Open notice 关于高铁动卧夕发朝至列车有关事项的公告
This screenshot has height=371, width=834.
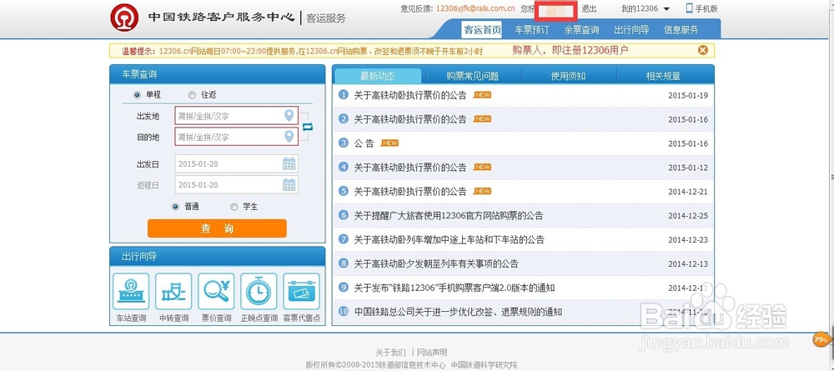pos(436,263)
